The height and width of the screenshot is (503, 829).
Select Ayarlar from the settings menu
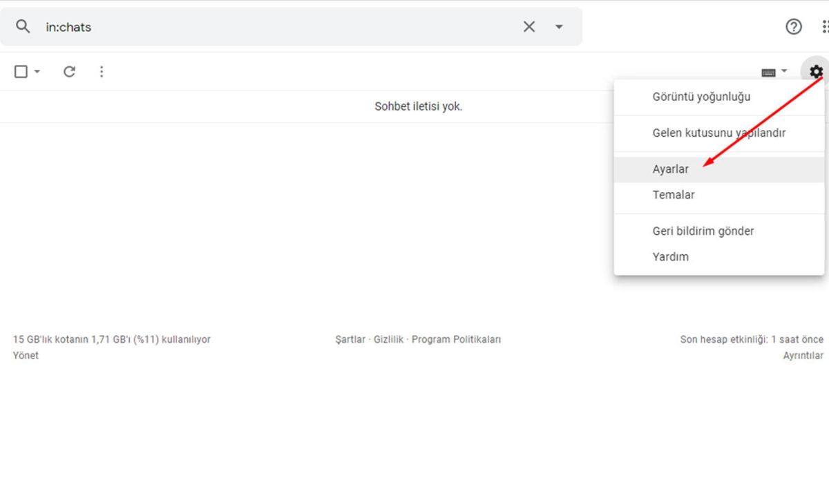click(x=670, y=169)
